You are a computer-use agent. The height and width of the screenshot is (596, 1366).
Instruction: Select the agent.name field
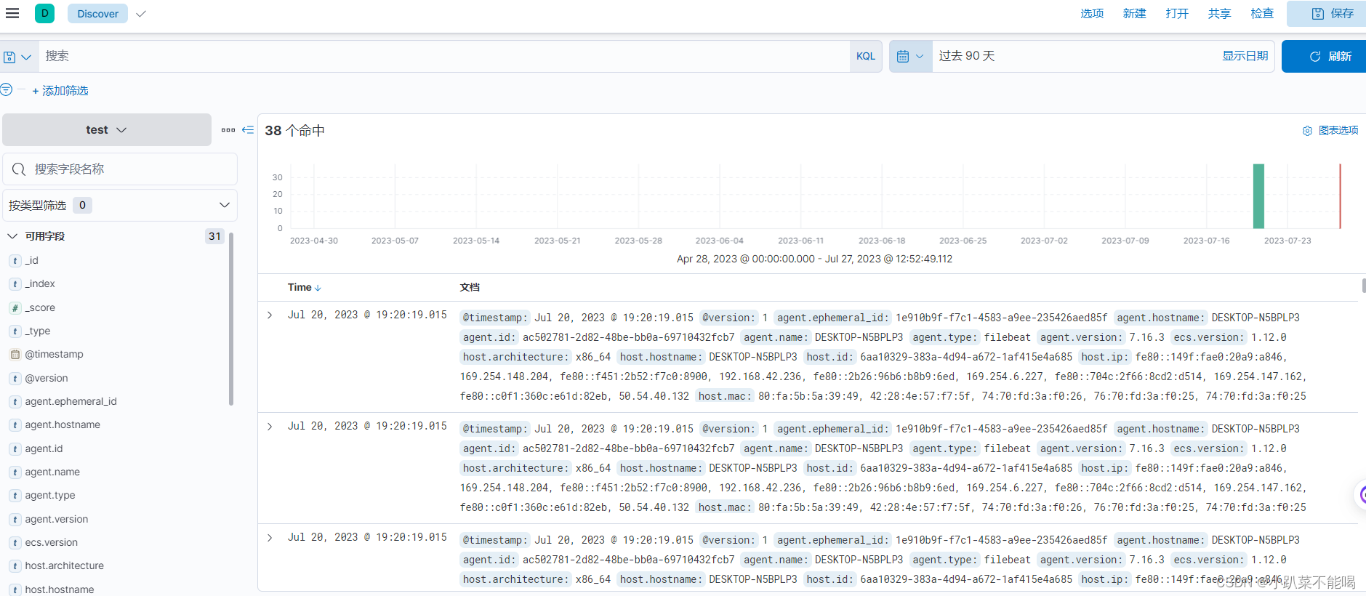(52, 472)
